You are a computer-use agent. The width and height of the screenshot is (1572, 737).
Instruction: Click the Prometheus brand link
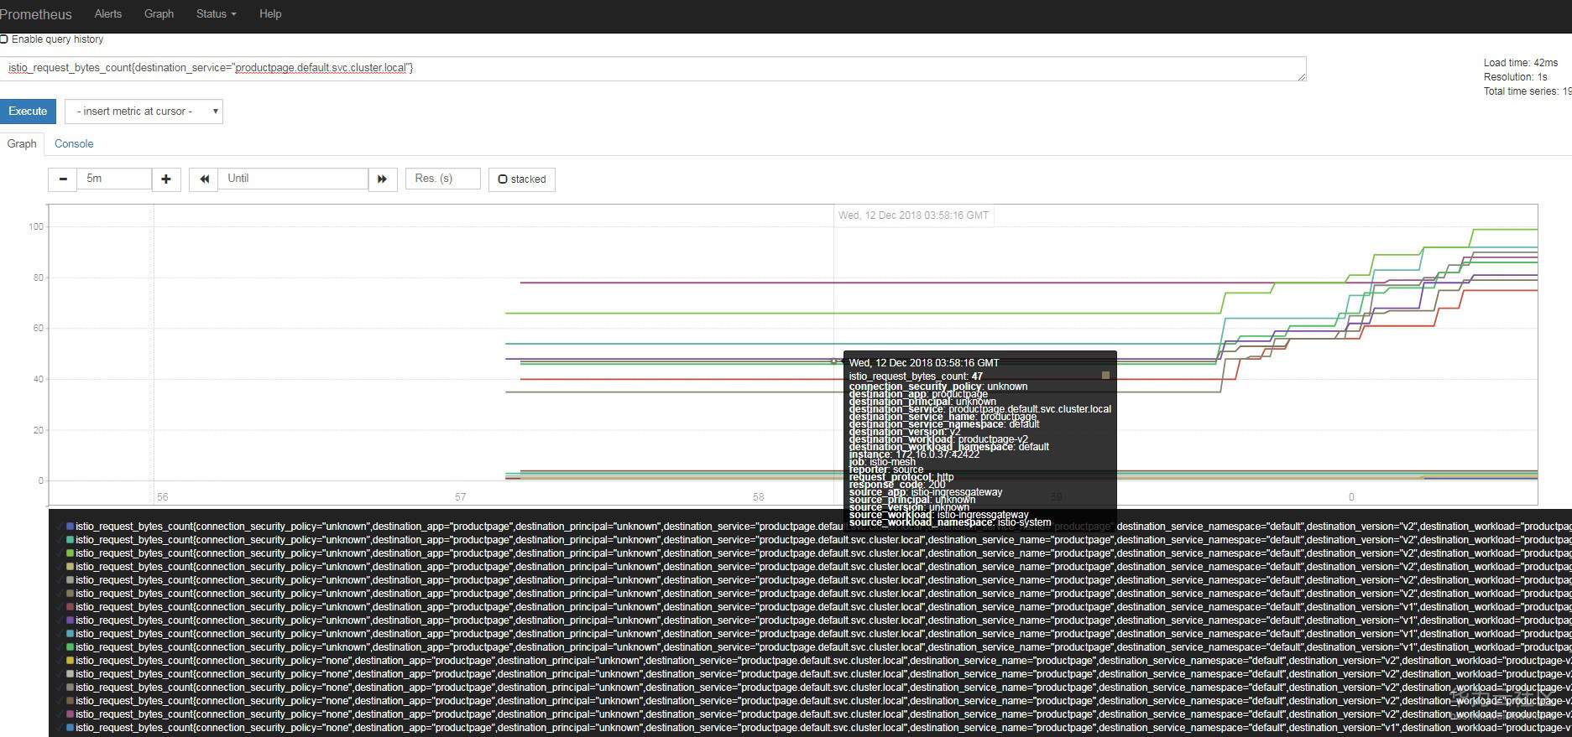[36, 14]
